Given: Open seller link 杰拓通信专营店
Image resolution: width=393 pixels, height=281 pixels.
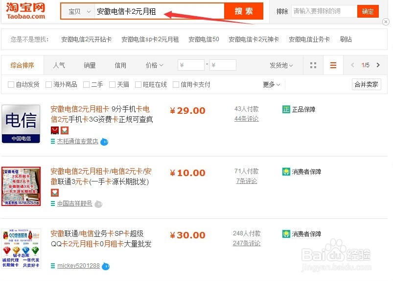Looking at the screenshot, I should pos(77,141).
